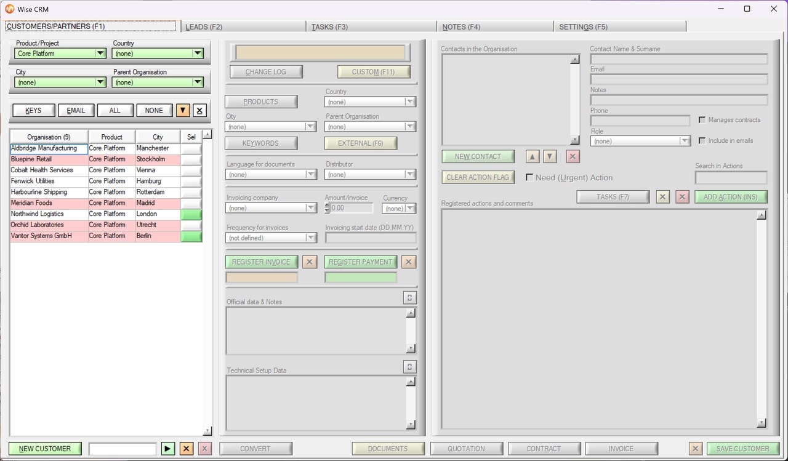This screenshot has height=461, width=788.
Task: Click the X button beside the NONE button
Action: (x=199, y=110)
